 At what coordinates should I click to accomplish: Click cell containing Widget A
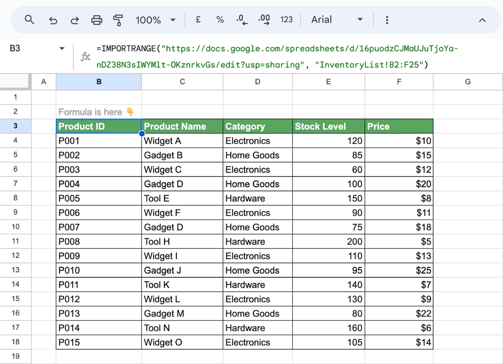[182, 141]
